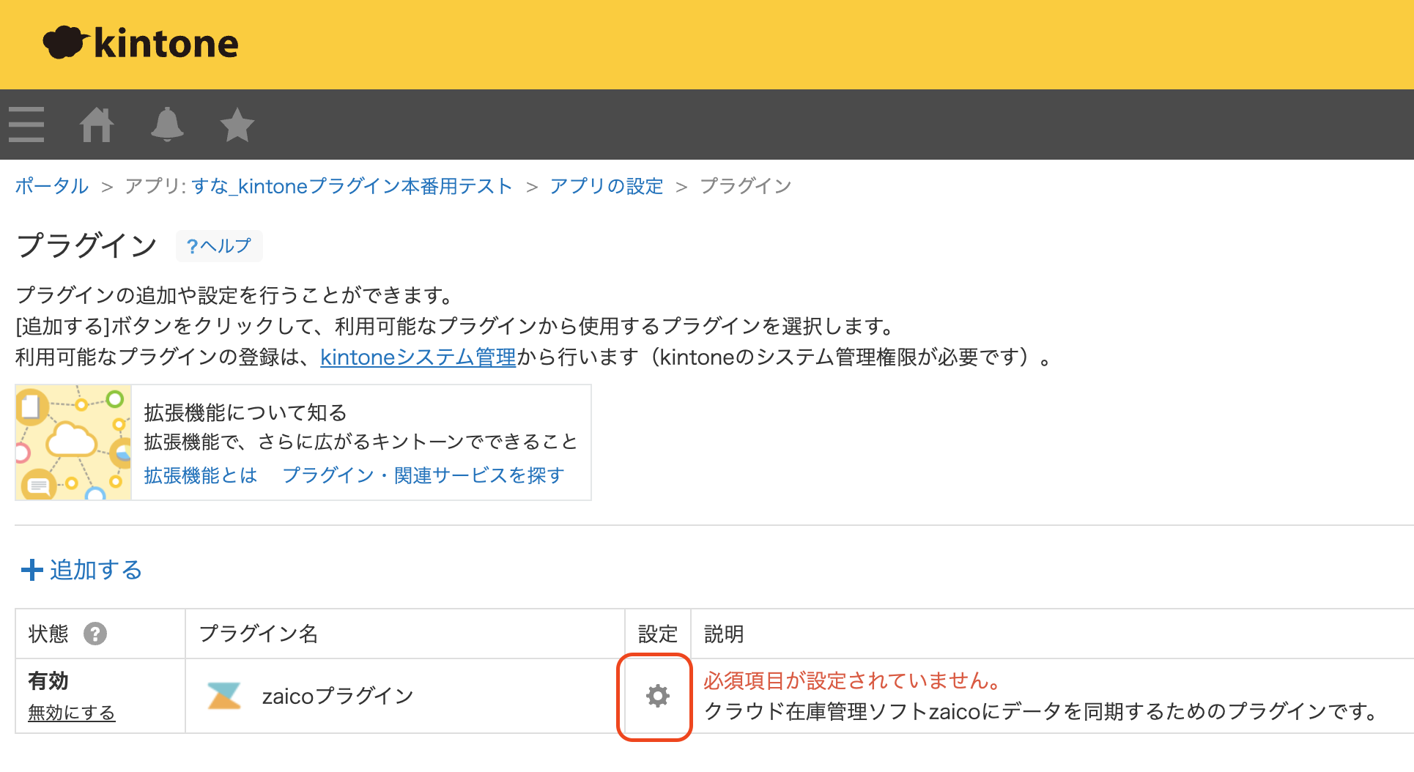Image resolution: width=1414 pixels, height=772 pixels.
Task: Go to アプリの設定 breadcrumb
Action: click(x=607, y=186)
